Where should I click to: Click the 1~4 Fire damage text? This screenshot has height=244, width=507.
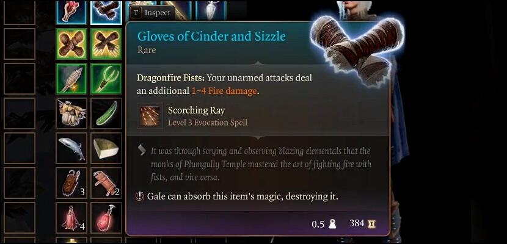pos(224,91)
